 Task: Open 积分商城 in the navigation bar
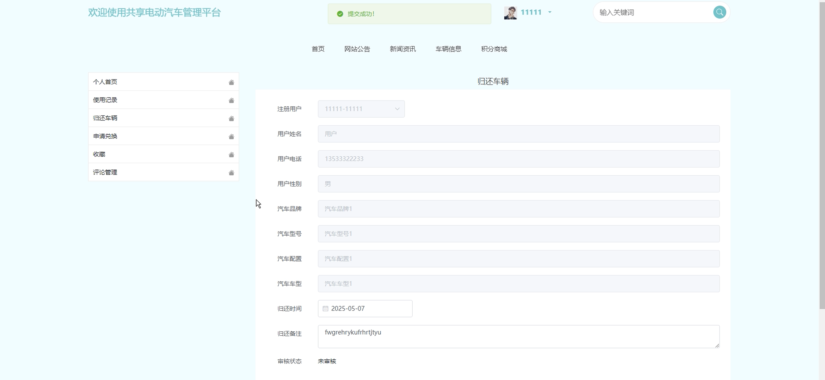click(494, 49)
